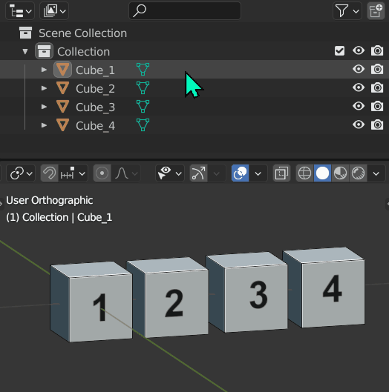The image size is (389, 392).
Task: Toggle show overlays button
Action: (240, 173)
